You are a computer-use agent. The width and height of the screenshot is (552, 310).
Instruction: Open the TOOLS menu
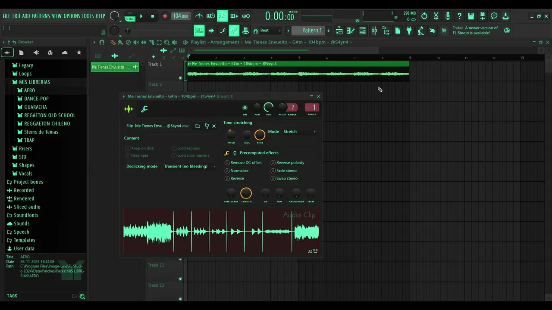point(88,16)
